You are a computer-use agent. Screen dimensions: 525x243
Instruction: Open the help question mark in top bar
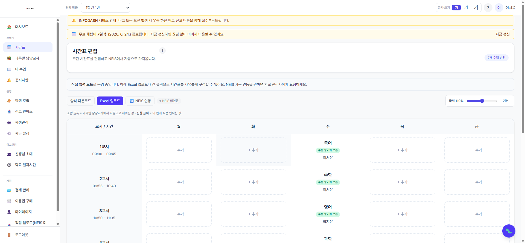click(x=488, y=8)
